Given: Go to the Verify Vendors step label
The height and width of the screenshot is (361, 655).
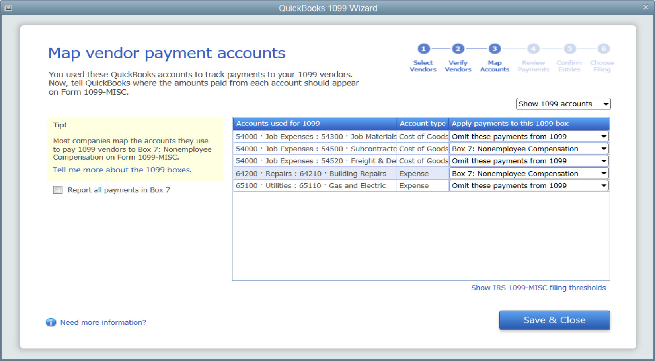Looking at the screenshot, I should coord(458,66).
